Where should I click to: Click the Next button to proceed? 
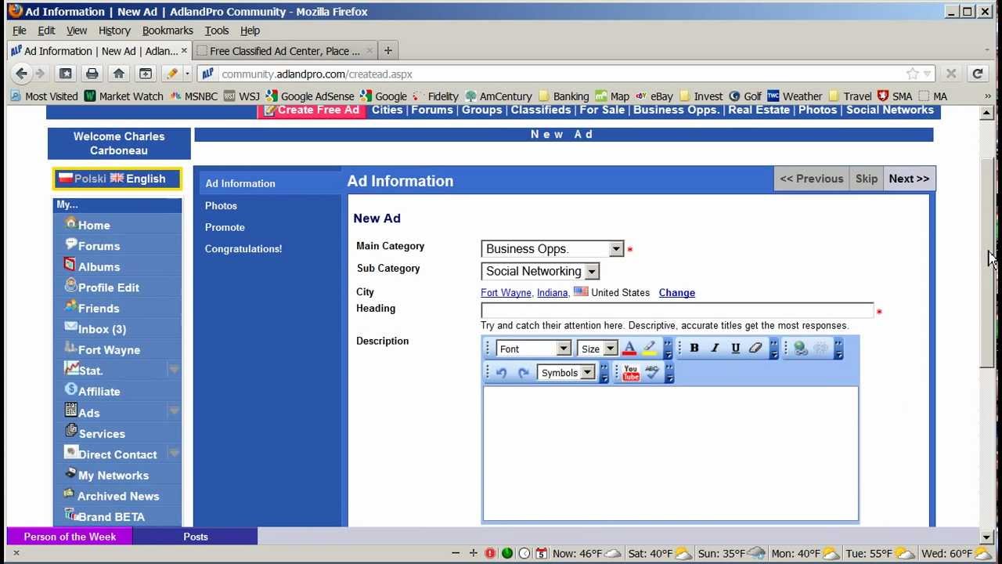(908, 178)
